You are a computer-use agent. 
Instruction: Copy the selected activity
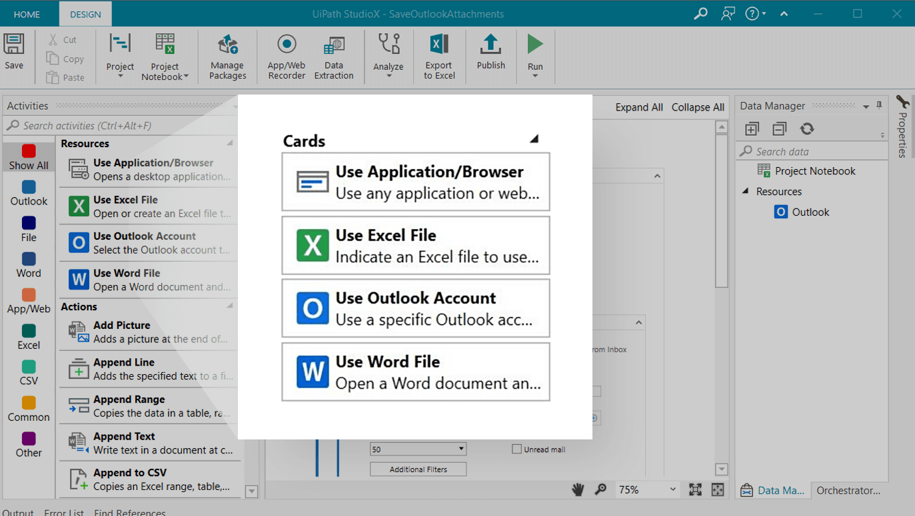click(65, 59)
